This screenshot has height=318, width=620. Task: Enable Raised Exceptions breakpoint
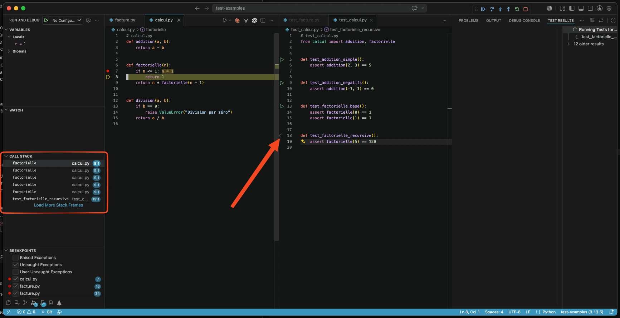click(x=15, y=258)
